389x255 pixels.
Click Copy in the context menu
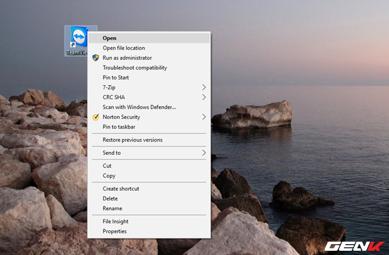[109, 175]
